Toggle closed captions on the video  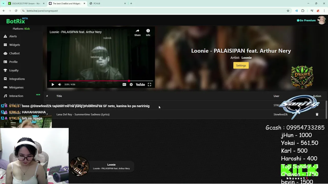(x=124, y=85)
